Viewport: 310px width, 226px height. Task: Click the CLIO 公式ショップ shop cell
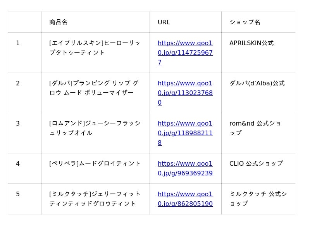coord(258,168)
